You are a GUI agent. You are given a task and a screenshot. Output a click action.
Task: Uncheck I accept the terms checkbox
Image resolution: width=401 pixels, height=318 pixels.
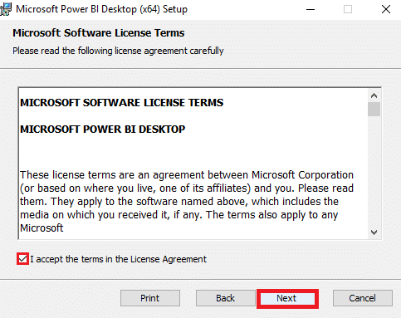point(22,259)
